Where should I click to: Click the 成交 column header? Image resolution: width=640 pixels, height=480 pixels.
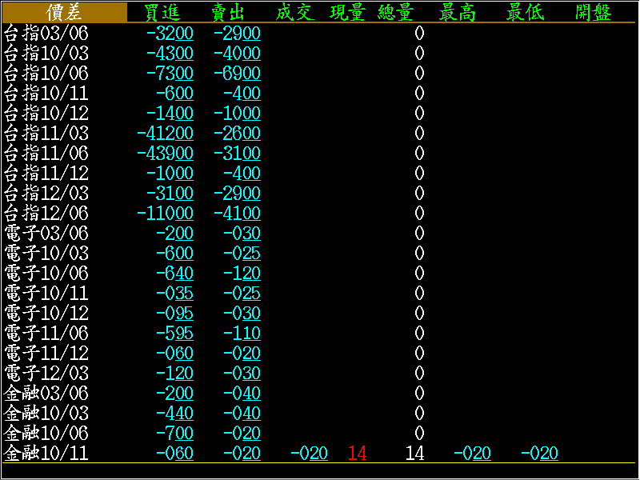pos(295,12)
